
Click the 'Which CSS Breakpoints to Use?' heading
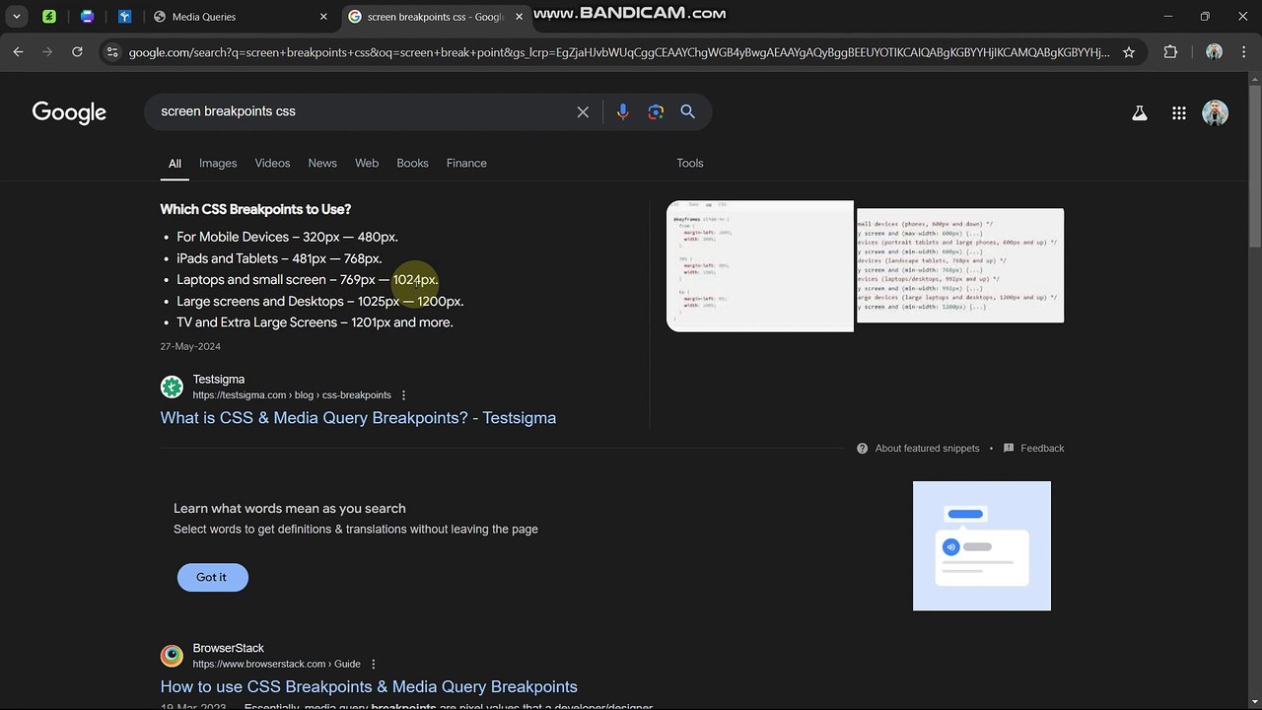click(255, 209)
